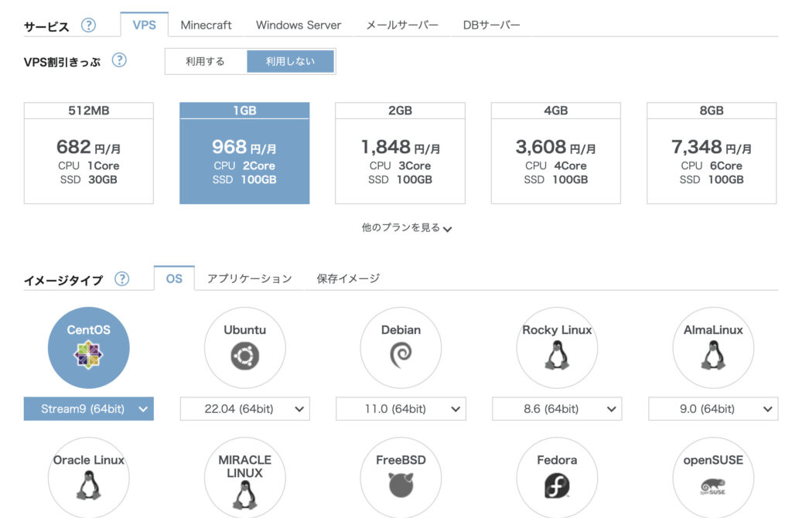
Task: Switch to the Windows Server tab
Action: click(x=299, y=25)
